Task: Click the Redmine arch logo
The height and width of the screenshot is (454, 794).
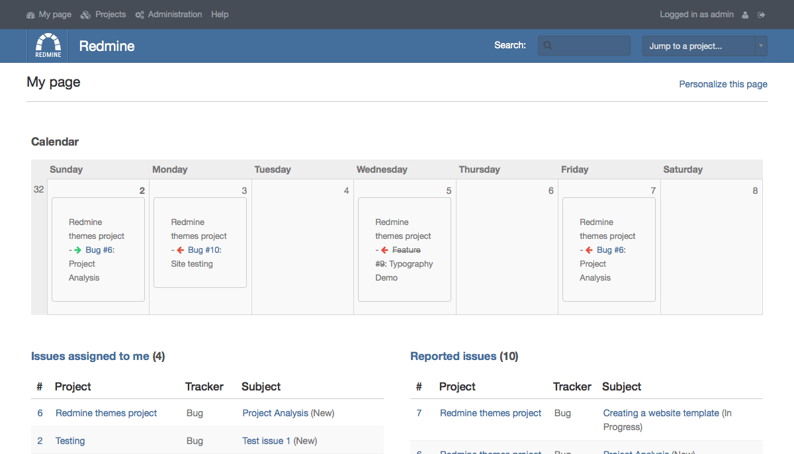Action: pyautogui.click(x=48, y=46)
